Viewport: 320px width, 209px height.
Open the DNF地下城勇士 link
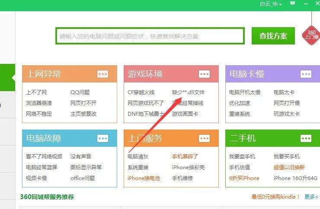point(146,114)
